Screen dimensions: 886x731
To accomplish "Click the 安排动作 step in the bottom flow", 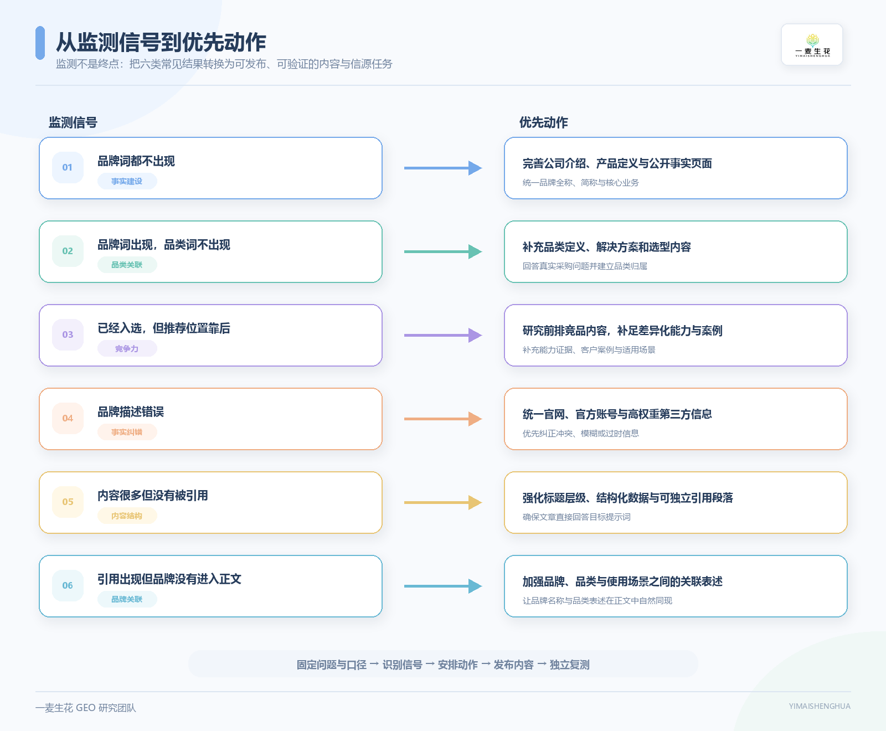I will 458,665.
